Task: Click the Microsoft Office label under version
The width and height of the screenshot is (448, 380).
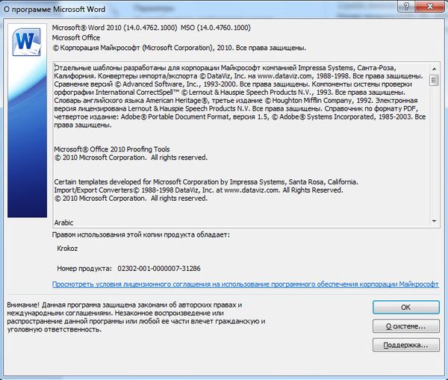Action: coord(76,37)
